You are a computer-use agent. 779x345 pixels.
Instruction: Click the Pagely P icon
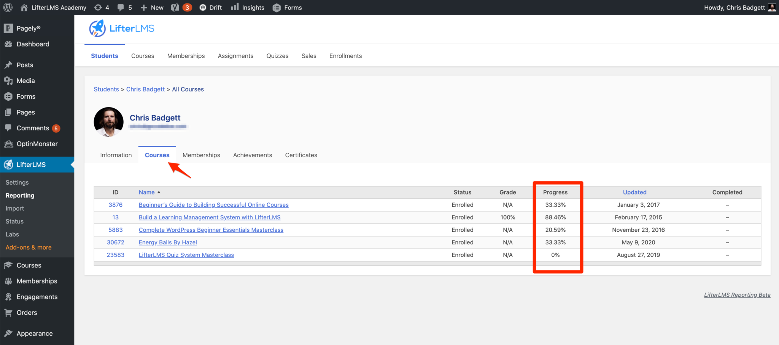pos(8,28)
